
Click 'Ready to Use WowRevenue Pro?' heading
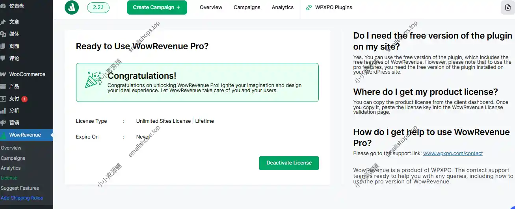[142, 46]
